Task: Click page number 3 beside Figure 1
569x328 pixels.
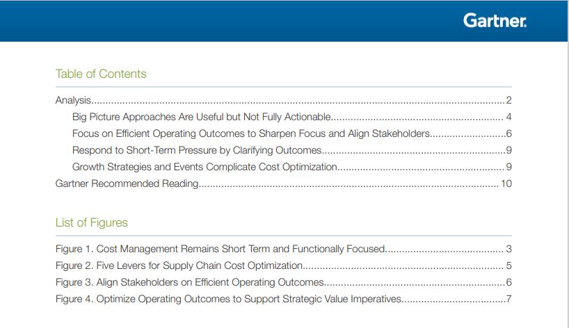Action: coord(508,249)
